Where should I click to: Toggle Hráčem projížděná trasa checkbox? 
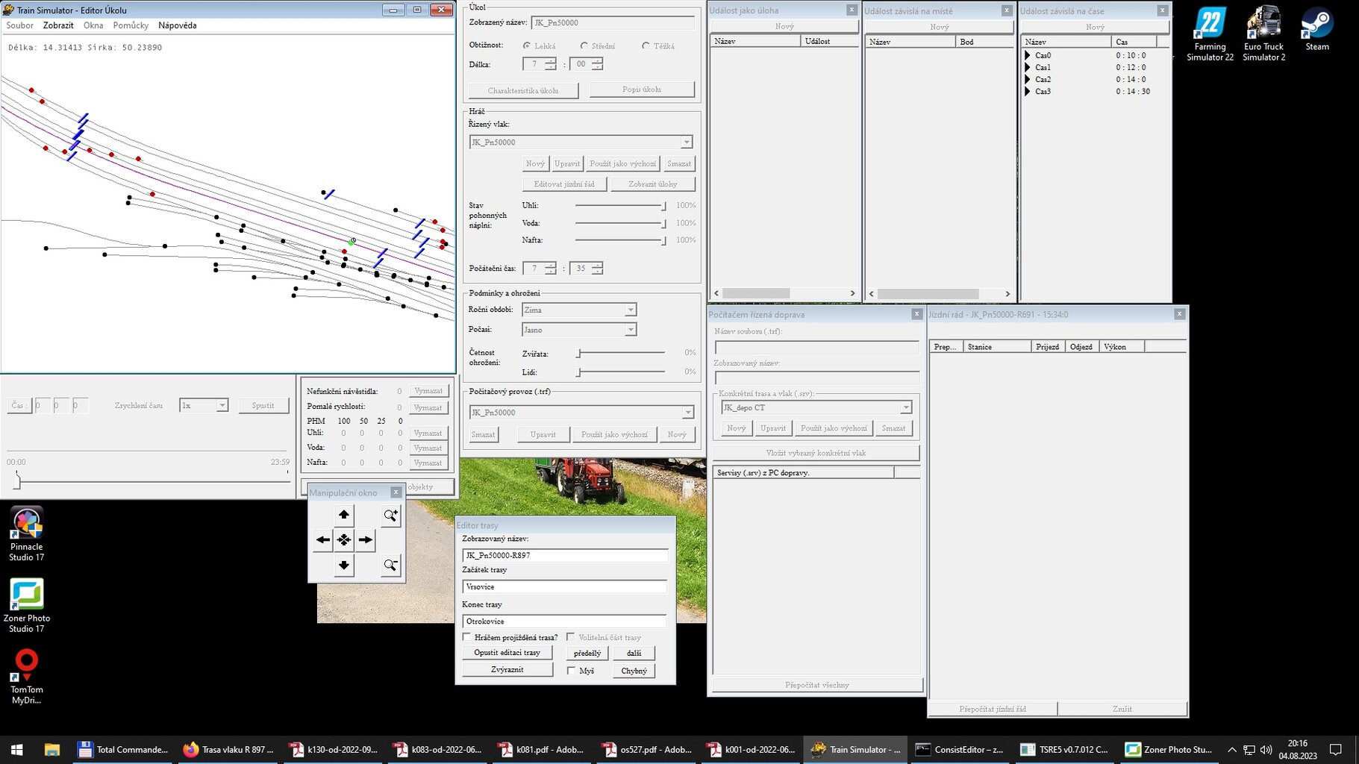coord(467,637)
